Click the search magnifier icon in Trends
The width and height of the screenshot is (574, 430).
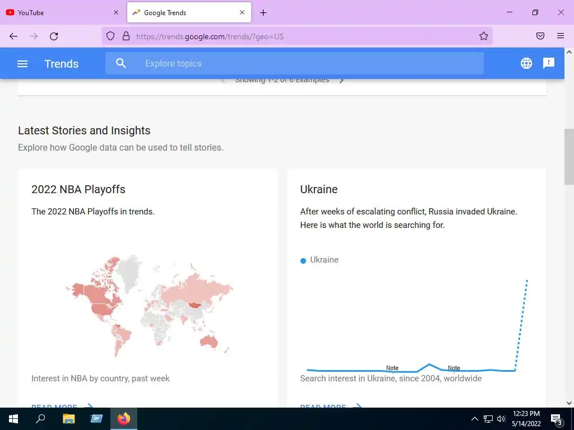pos(121,63)
